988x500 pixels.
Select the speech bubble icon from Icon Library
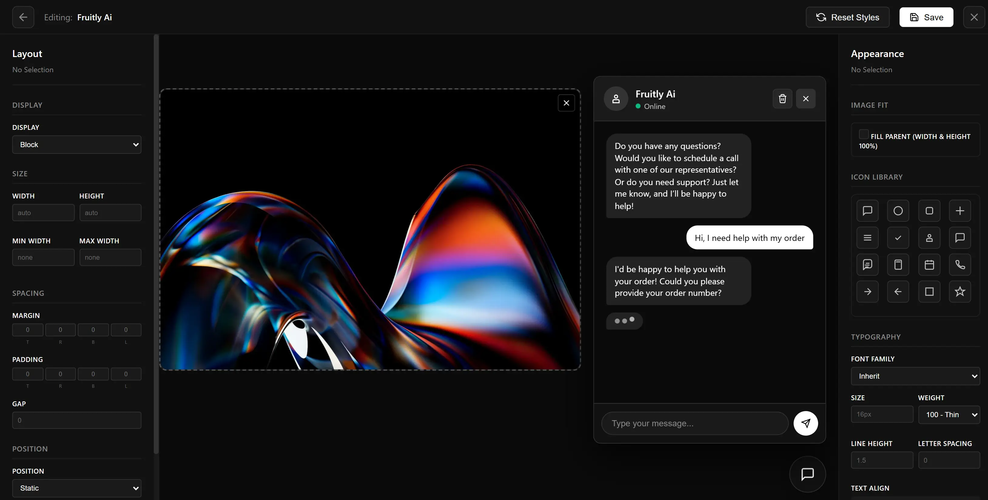pos(867,210)
